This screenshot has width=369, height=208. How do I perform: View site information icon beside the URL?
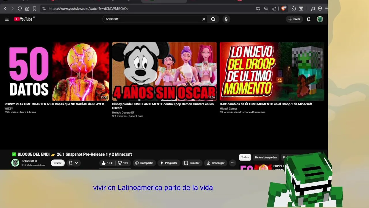[44, 9]
